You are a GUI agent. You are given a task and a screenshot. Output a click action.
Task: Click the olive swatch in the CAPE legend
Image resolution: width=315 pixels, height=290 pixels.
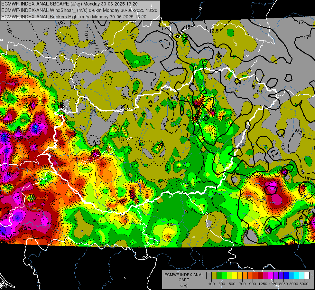214,276
